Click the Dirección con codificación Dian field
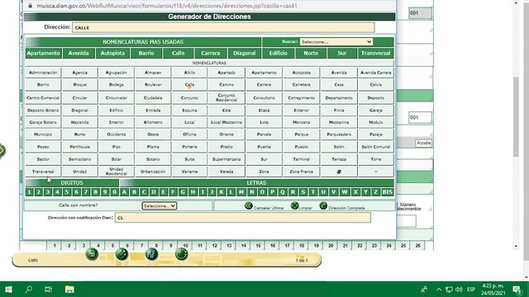This screenshot has height=297, width=529. pyautogui.click(x=243, y=218)
